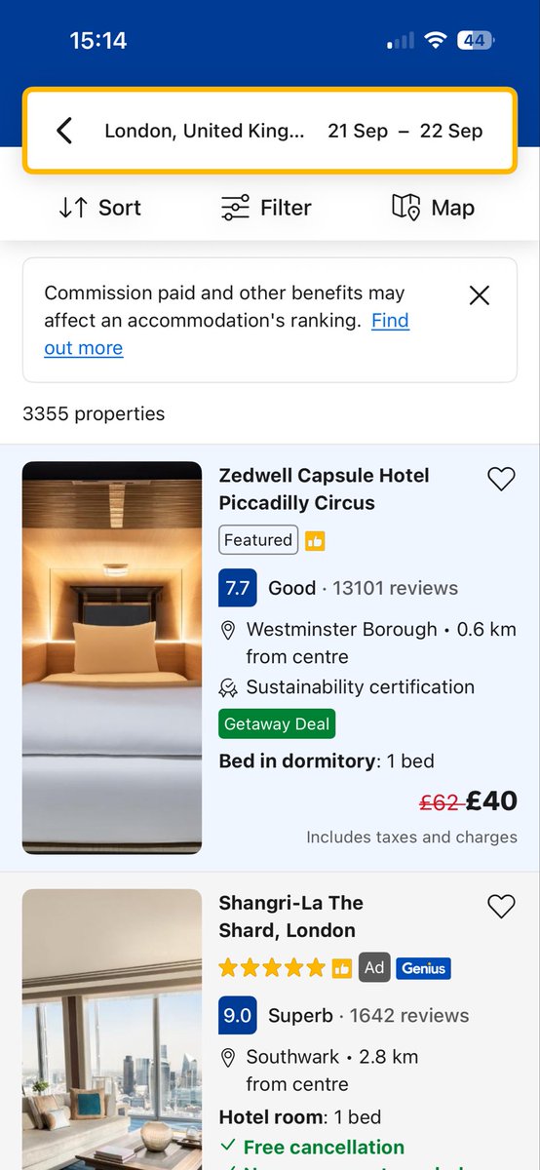Screen dimensions: 540x1170
Task: Tap Sustainability certification leaf icon
Action: [228, 688]
